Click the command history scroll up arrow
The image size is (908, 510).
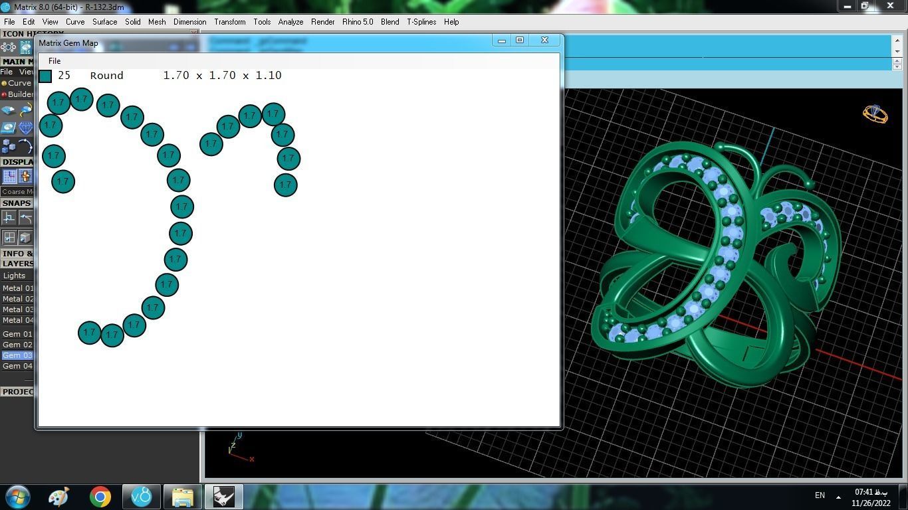click(897, 39)
